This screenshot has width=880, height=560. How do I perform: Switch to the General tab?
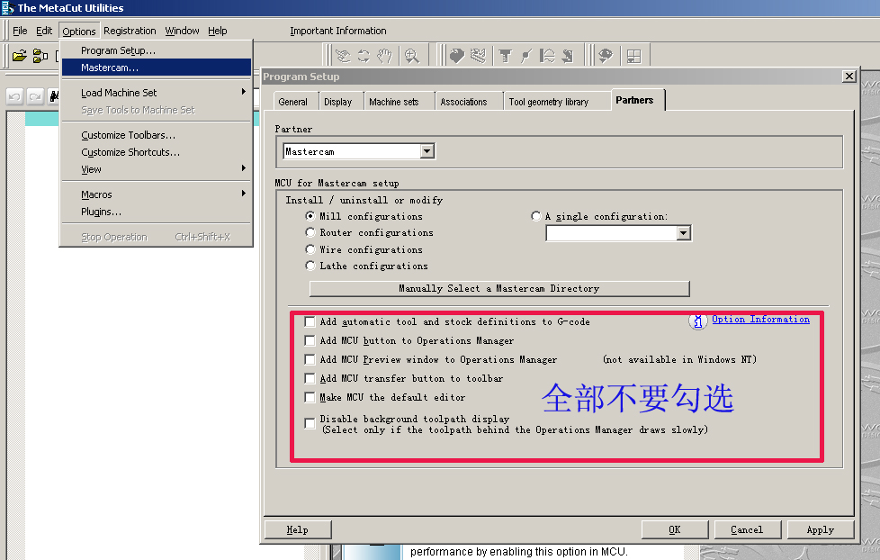tap(293, 102)
